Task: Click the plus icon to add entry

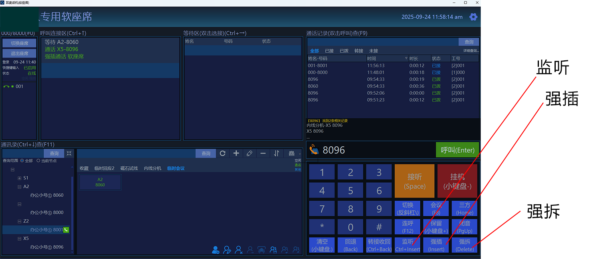Action: [x=236, y=153]
